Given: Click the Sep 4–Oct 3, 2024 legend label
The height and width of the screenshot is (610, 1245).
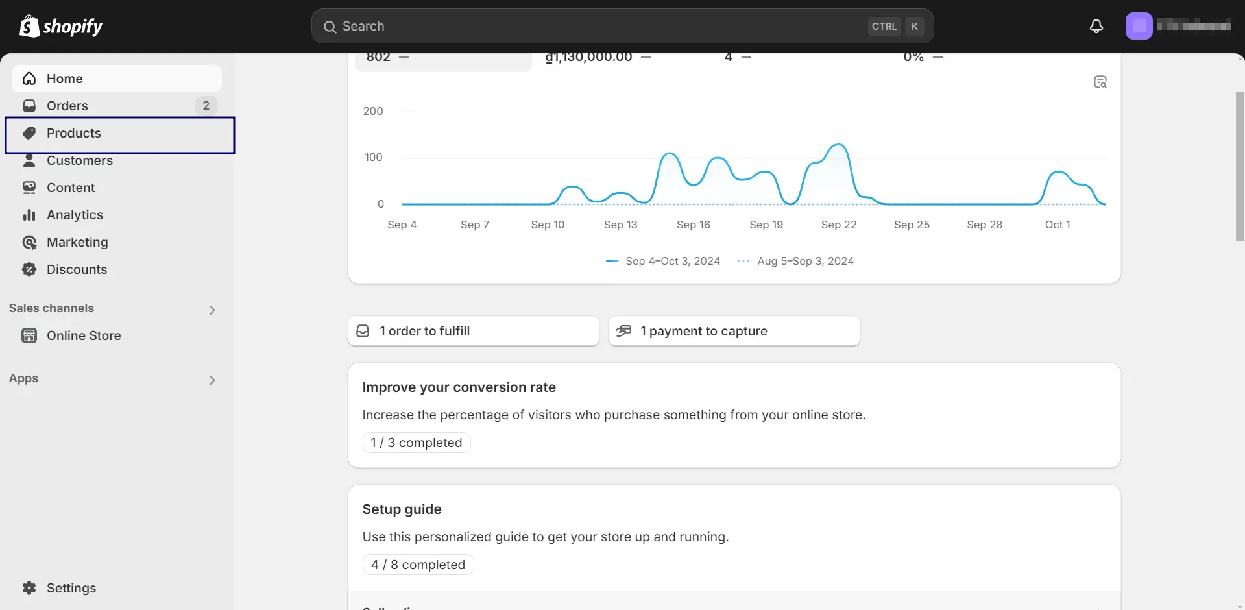Looking at the screenshot, I should pos(673,261).
